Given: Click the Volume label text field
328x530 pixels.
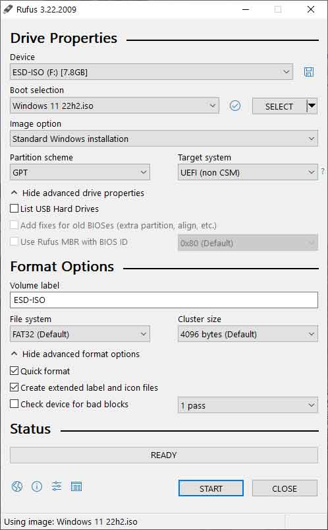Looking at the screenshot, I should pyautogui.click(x=164, y=300).
